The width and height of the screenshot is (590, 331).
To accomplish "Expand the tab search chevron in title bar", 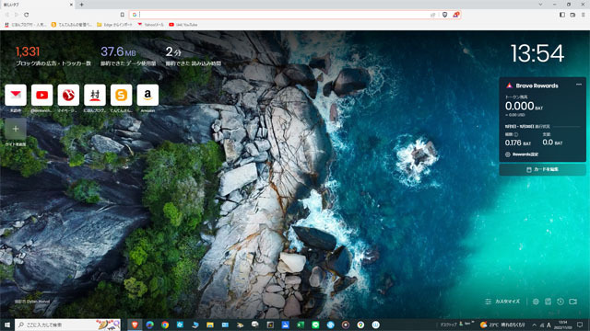I will pyautogui.click(x=540, y=5).
